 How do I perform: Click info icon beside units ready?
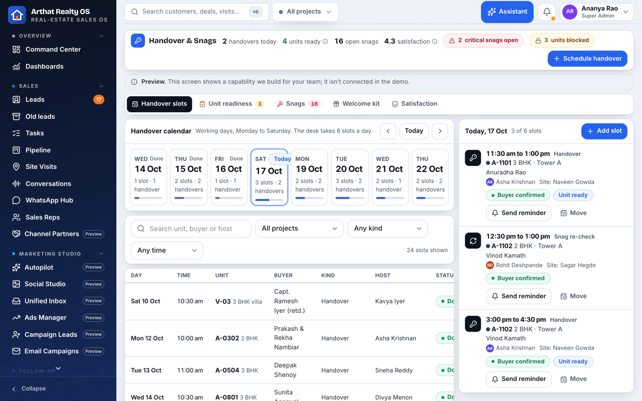click(325, 41)
